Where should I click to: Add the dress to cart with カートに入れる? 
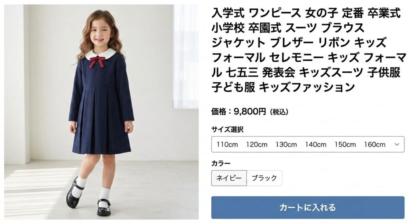pyautogui.click(x=308, y=207)
